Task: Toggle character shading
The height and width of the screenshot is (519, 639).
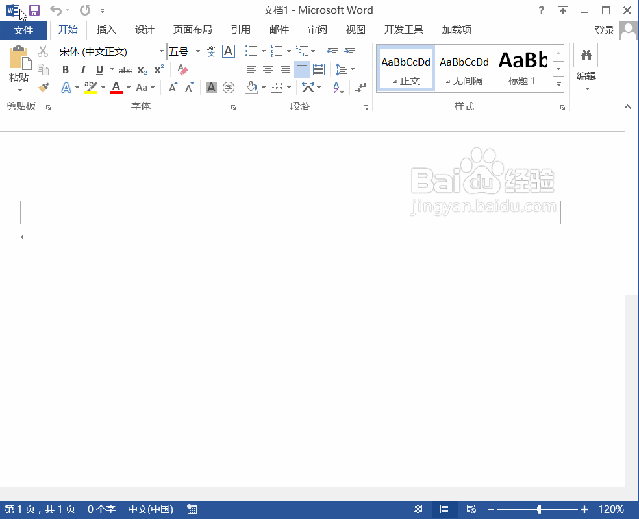Action: (x=211, y=87)
